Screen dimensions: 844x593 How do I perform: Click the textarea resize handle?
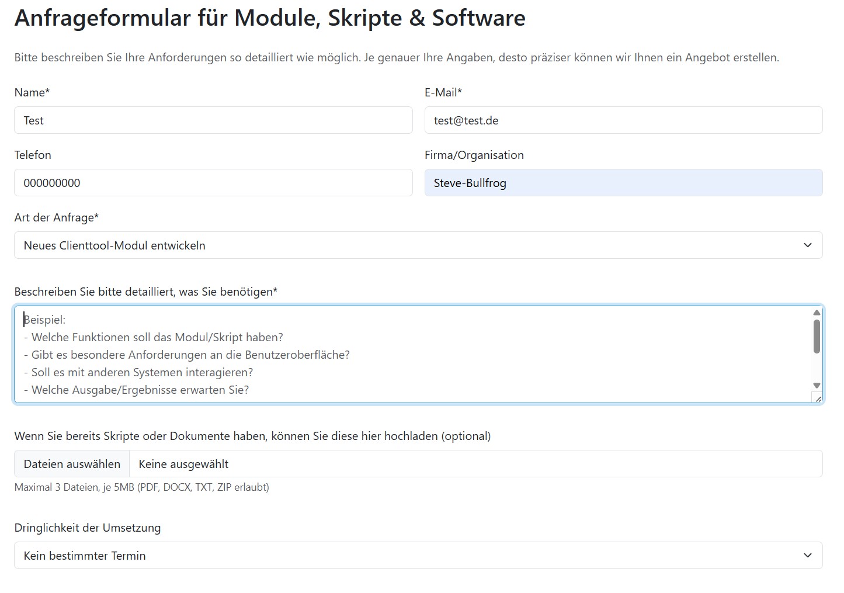point(818,398)
